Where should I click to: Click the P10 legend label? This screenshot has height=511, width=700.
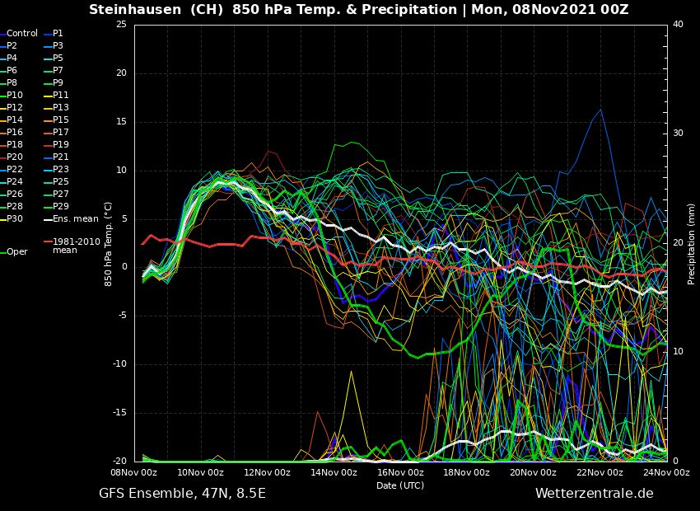pyautogui.click(x=15, y=96)
